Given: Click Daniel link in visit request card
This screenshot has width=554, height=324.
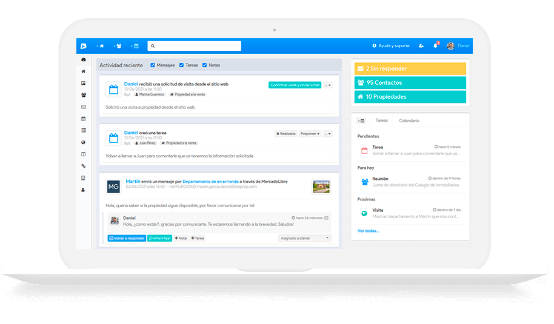Looking at the screenshot, I should click(x=131, y=84).
